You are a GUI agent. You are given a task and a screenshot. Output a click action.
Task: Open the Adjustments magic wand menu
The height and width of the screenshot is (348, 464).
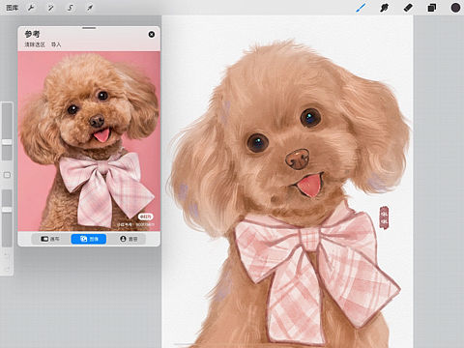50,8
